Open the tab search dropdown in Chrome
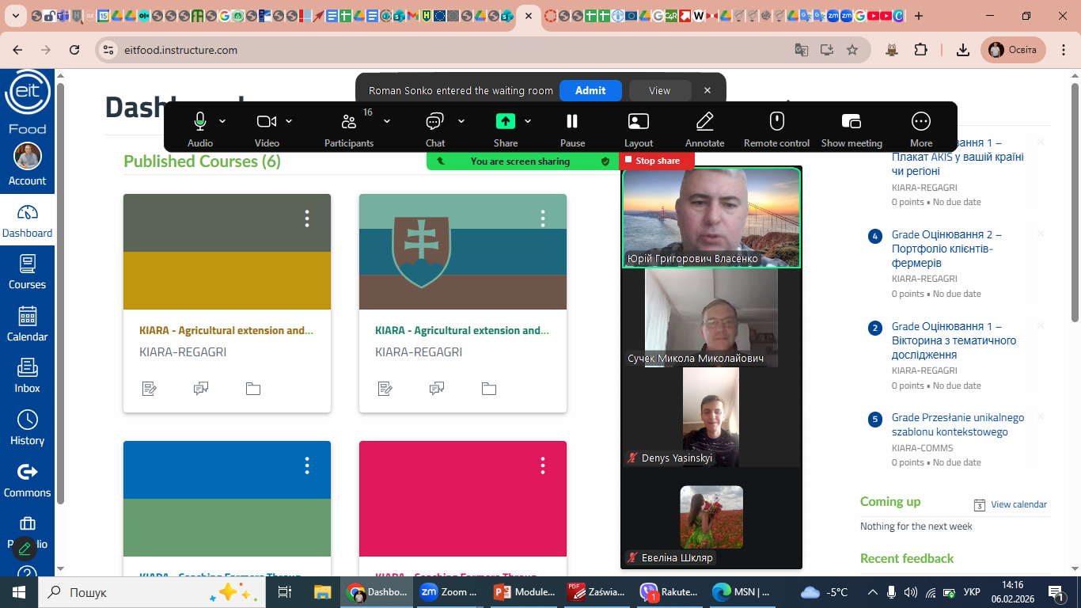Viewport: 1081px width, 608px height. pyautogui.click(x=16, y=17)
